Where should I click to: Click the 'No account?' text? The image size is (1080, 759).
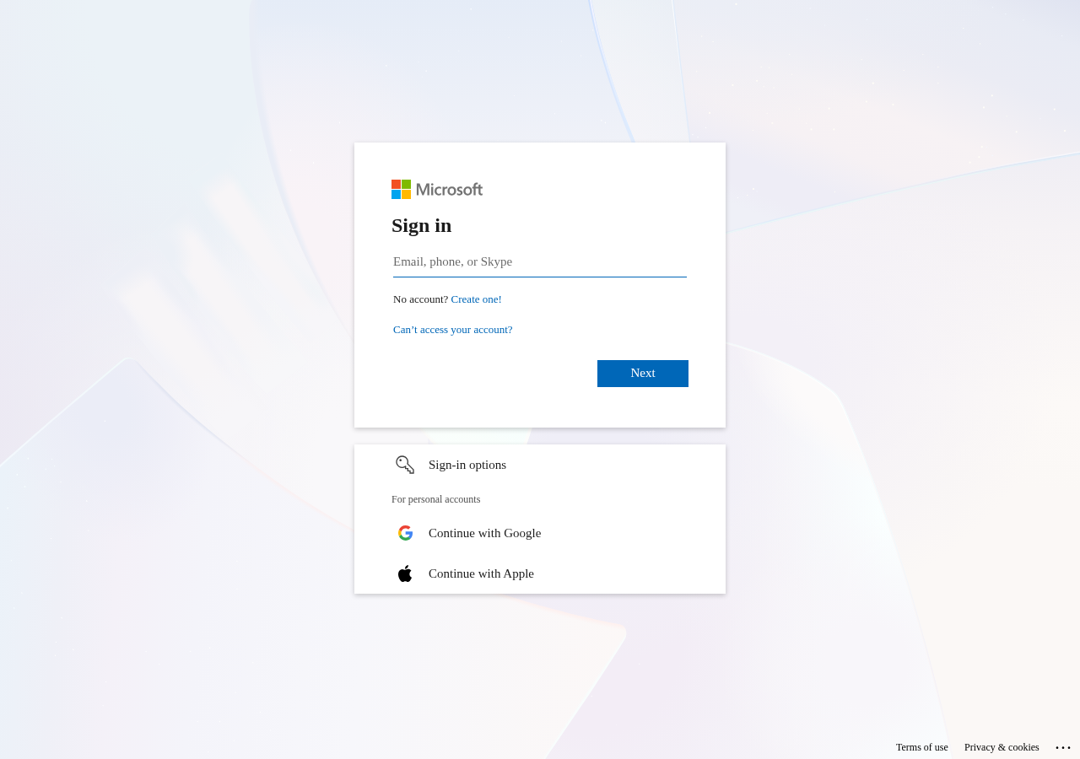pos(421,299)
